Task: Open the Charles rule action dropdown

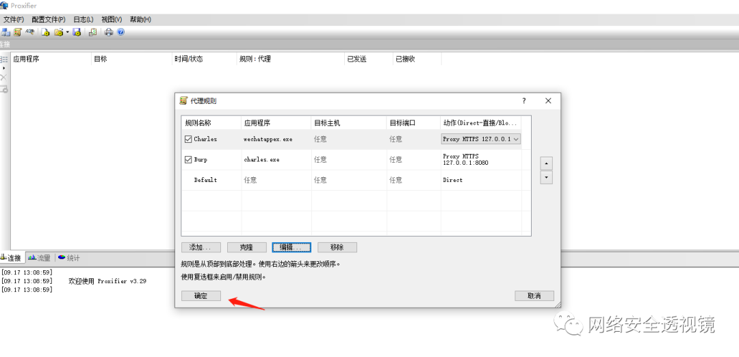Action: pos(481,139)
